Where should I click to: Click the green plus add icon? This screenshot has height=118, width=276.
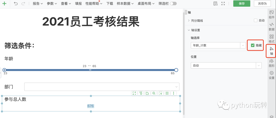[4, 4]
